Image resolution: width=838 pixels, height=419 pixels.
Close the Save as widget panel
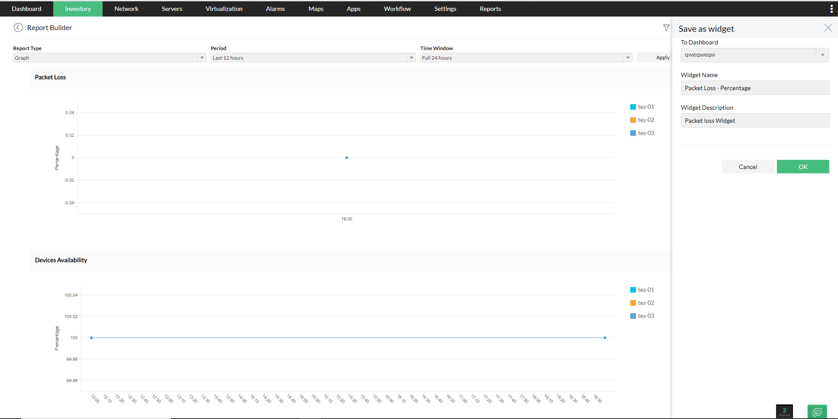828,27
